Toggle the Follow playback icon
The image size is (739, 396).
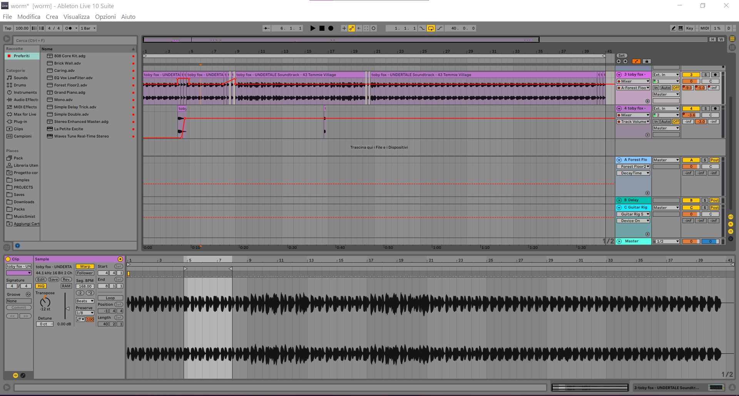pyautogui.click(x=266, y=28)
